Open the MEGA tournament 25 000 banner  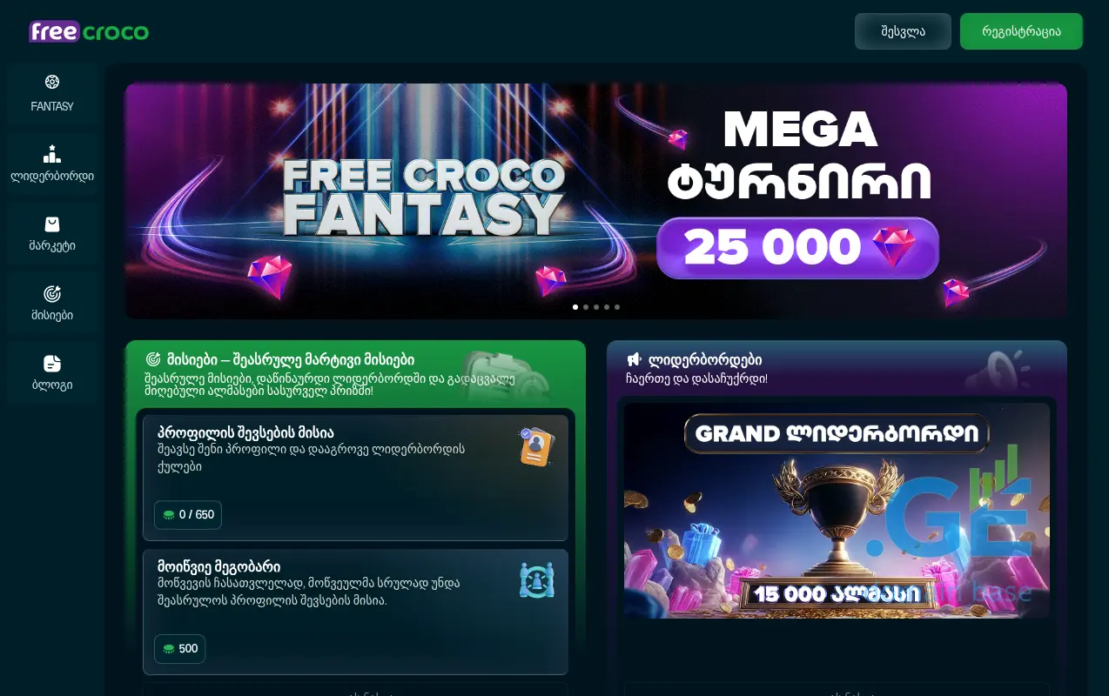(x=596, y=201)
